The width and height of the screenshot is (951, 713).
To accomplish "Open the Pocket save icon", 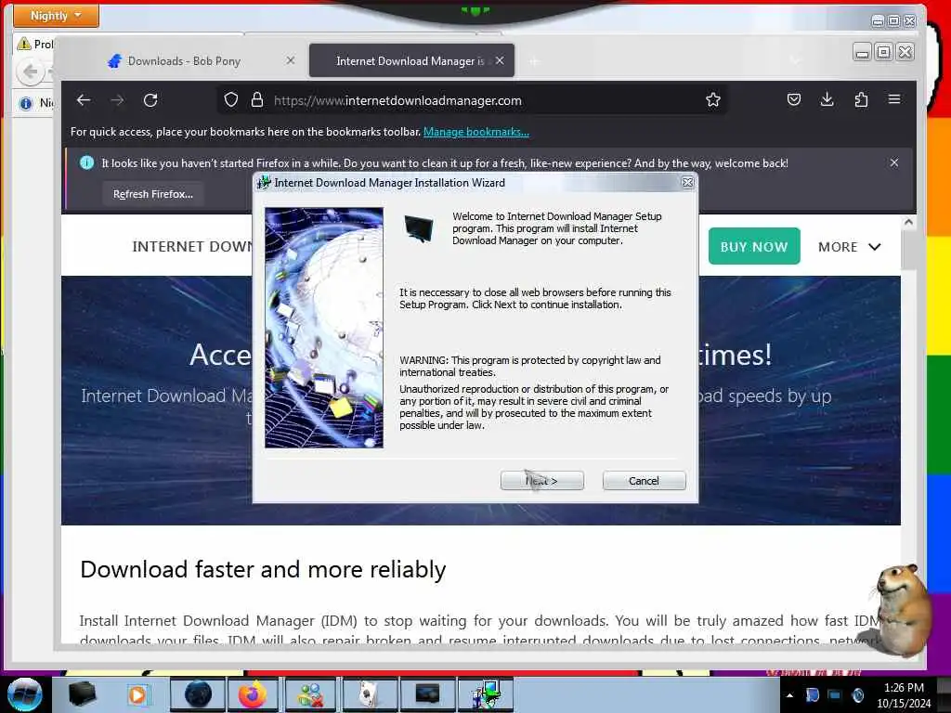I will click(794, 99).
